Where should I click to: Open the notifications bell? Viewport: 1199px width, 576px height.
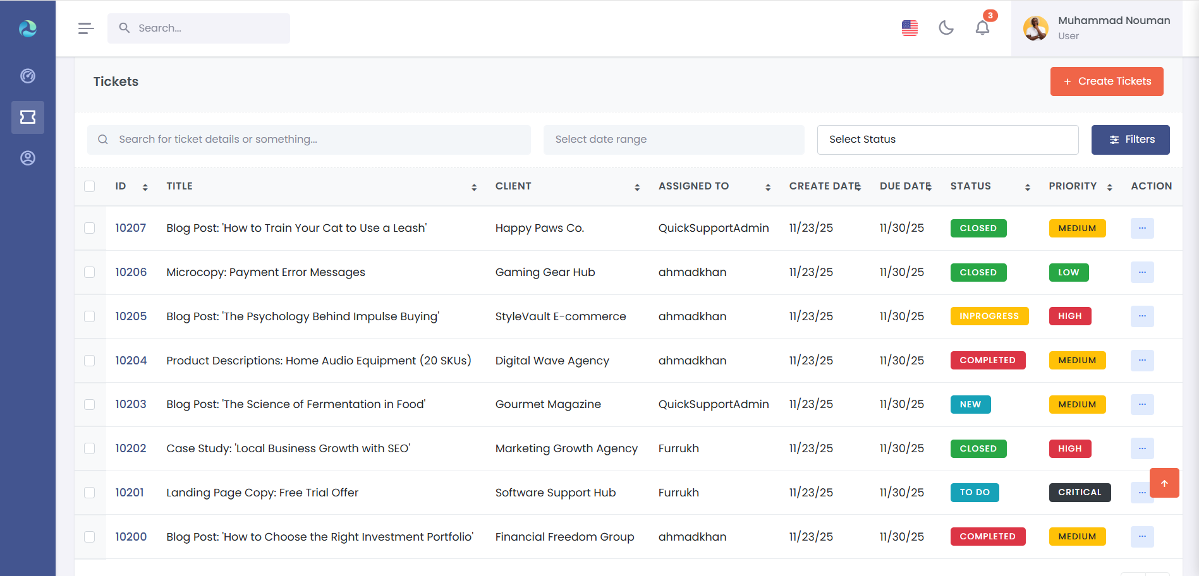tap(982, 28)
